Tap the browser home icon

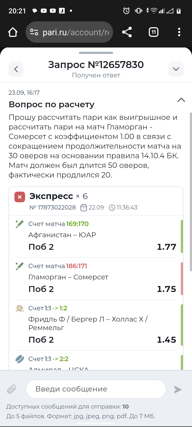[13, 32]
